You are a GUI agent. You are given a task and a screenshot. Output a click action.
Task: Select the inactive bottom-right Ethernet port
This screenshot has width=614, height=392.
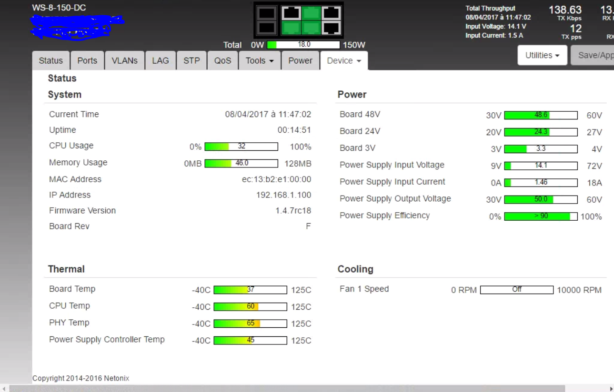[x=331, y=28]
